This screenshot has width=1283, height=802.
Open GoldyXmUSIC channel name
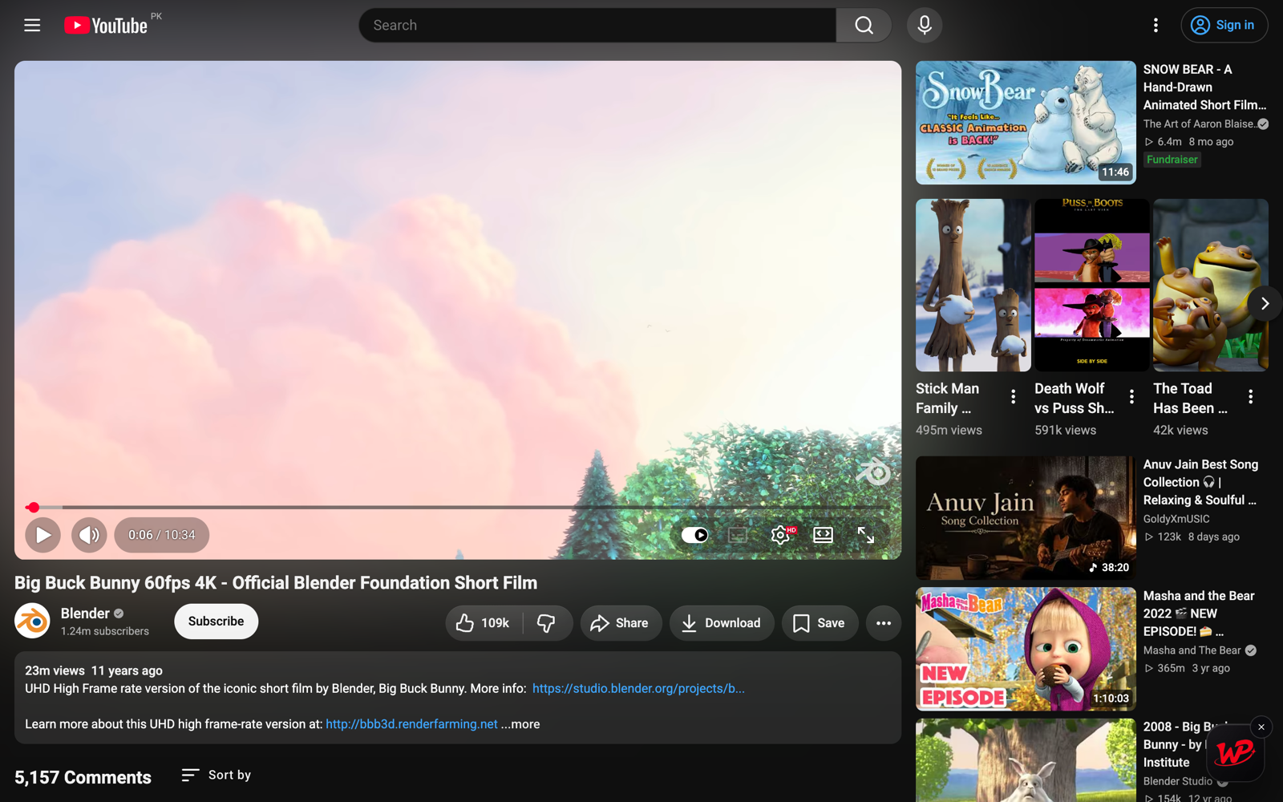1176,519
